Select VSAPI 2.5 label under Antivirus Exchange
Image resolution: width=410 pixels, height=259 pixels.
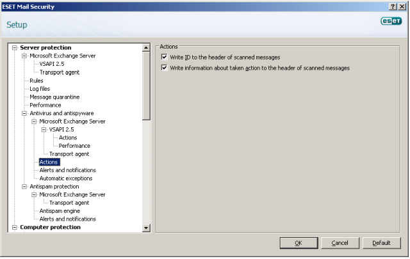click(61, 129)
